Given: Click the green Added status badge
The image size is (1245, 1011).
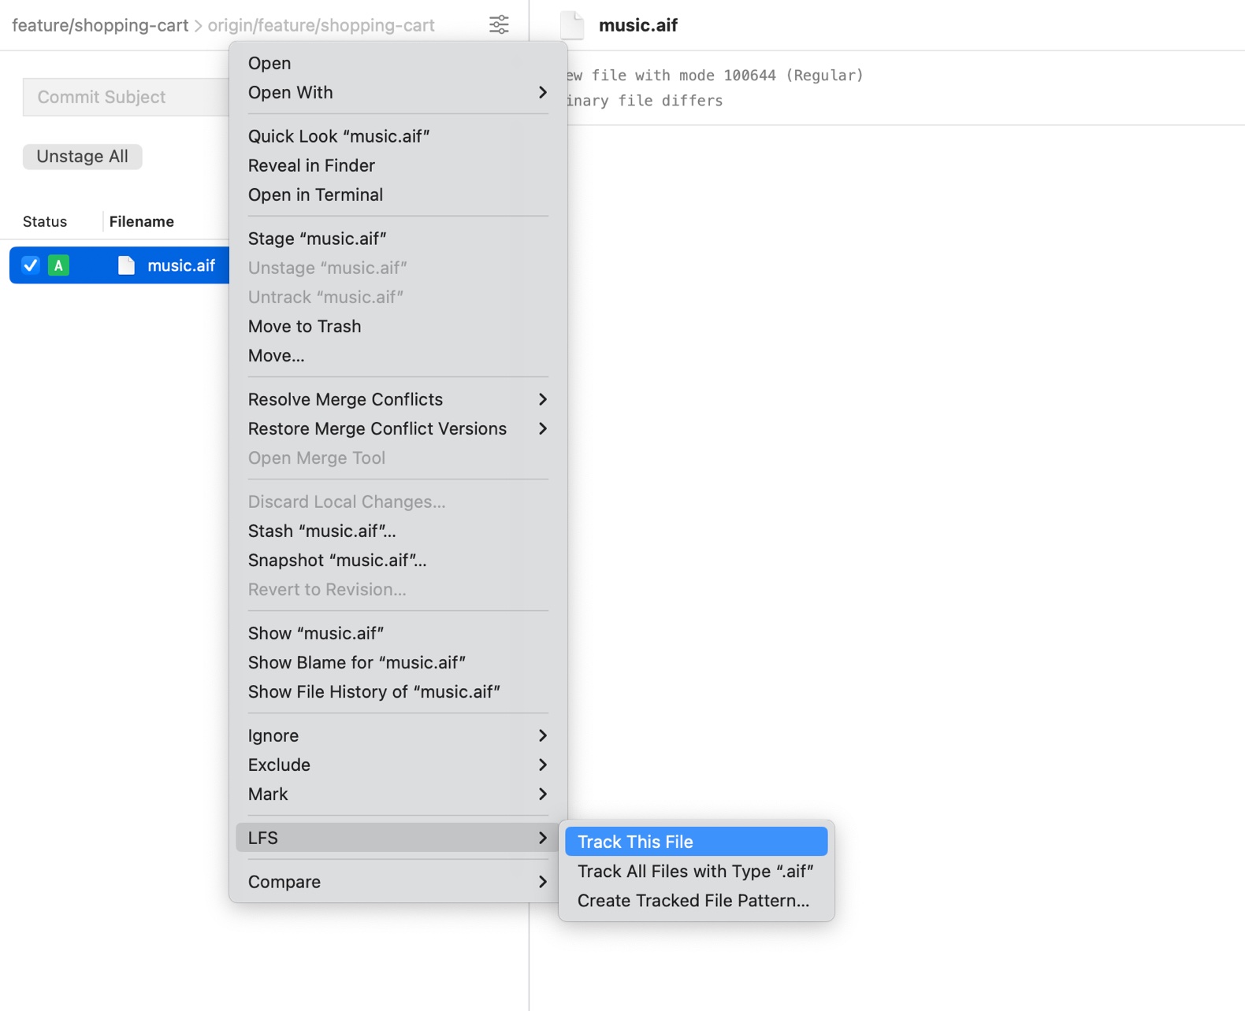Looking at the screenshot, I should [x=58, y=265].
